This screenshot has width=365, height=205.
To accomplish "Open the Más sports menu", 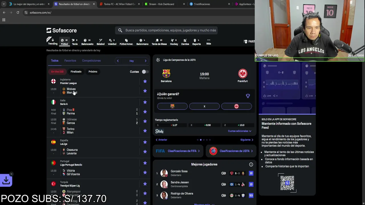I will [x=209, y=42].
